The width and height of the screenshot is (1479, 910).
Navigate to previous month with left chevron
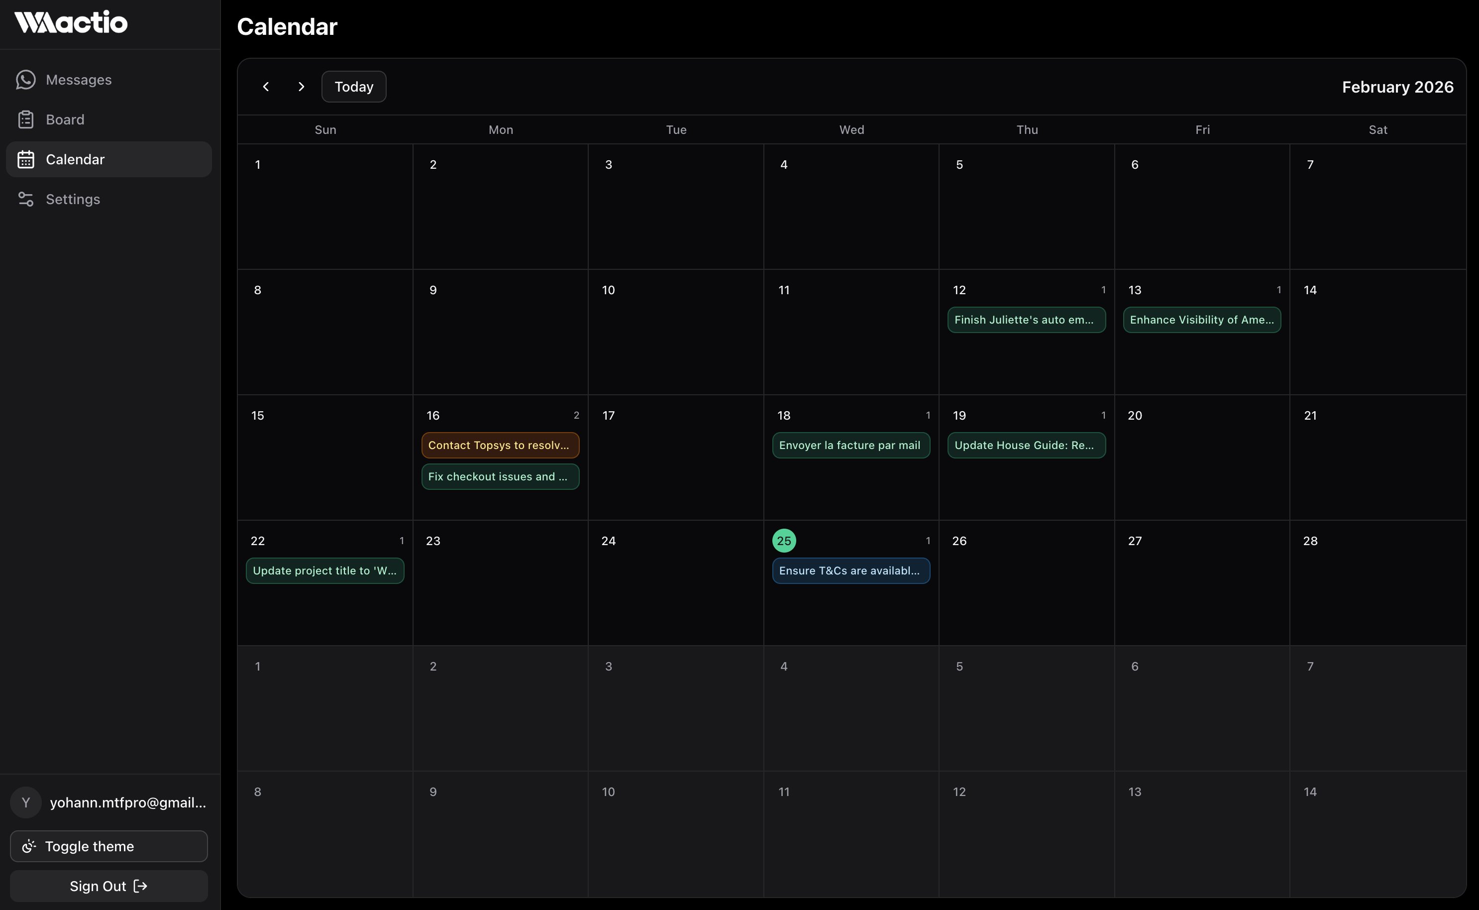point(266,86)
